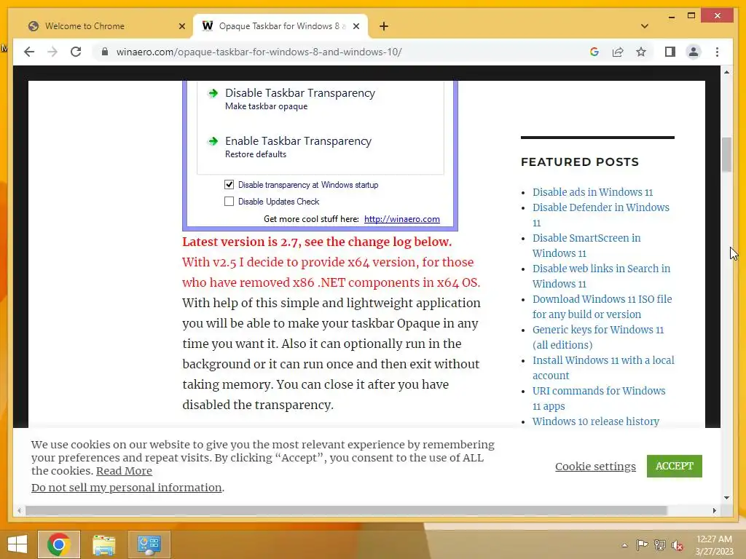Open the Chrome profile avatar
746x559 pixels.
[694, 52]
